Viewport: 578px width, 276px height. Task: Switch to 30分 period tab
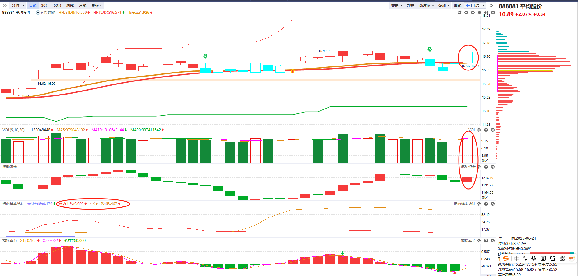[45, 5]
